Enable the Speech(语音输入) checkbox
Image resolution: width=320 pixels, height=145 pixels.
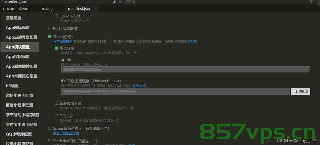(50, 128)
